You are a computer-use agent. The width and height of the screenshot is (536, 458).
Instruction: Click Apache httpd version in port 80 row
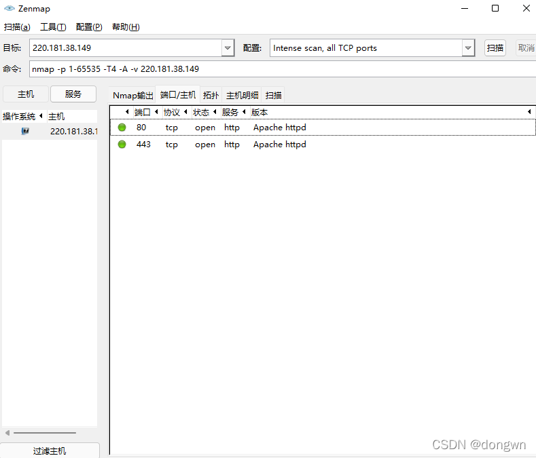tap(280, 128)
